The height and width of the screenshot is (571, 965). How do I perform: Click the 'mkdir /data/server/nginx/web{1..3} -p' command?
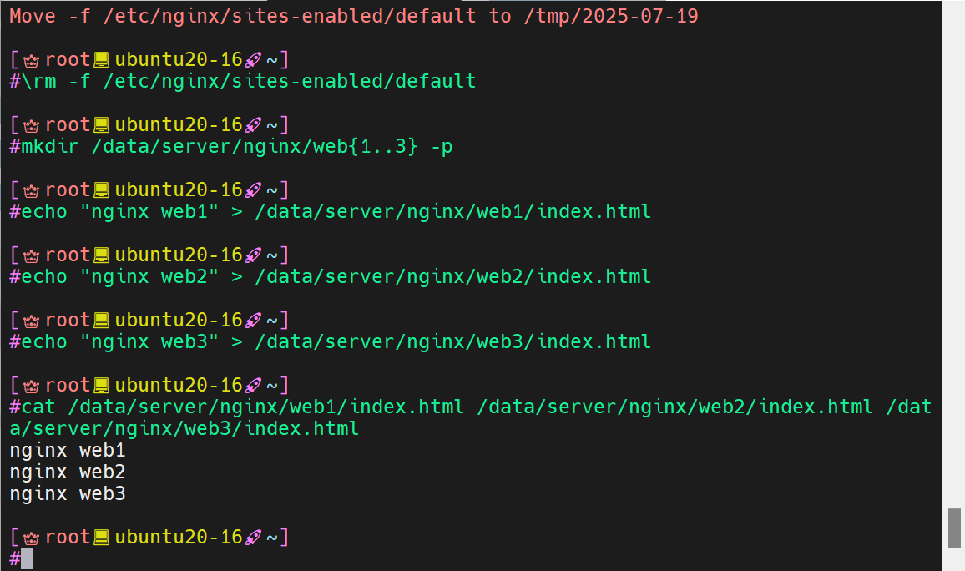point(237,146)
